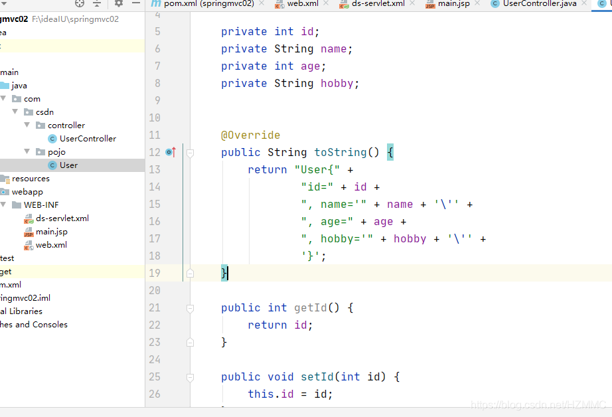
Task: Close the main.jsp editor tab
Action: tap(477, 3)
